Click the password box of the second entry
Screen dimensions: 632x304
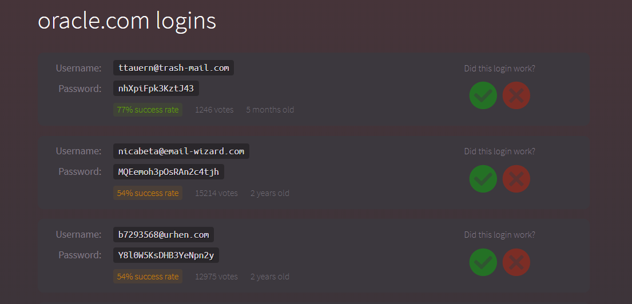pyautogui.click(x=169, y=171)
